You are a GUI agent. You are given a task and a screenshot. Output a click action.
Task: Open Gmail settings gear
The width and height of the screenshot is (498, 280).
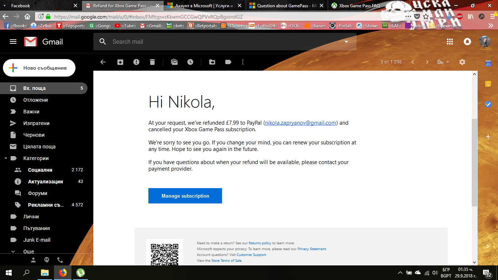point(462,62)
